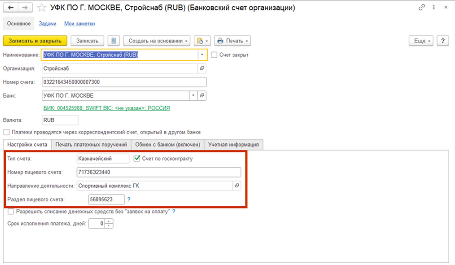Open the Создать на основании dropdown
The width and height of the screenshot is (455, 265).
point(157,41)
